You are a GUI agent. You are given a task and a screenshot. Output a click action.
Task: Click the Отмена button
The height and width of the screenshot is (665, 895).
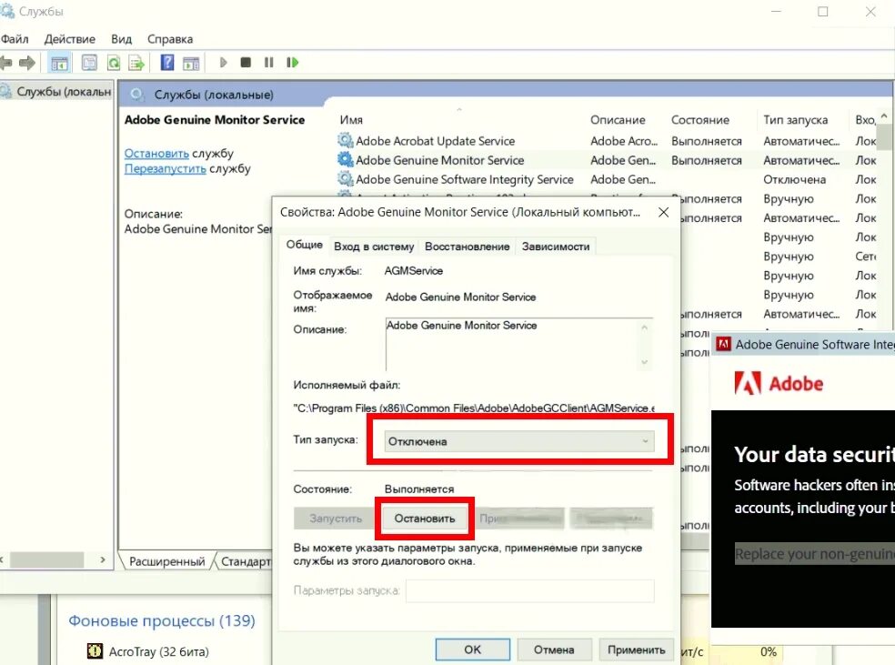(x=554, y=650)
